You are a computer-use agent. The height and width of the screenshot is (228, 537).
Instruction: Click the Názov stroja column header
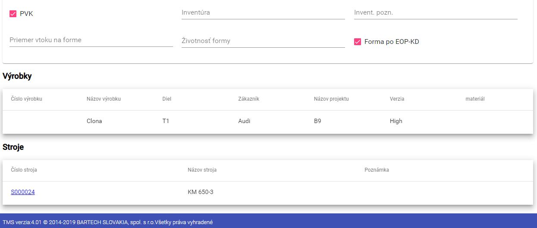tap(202, 170)
